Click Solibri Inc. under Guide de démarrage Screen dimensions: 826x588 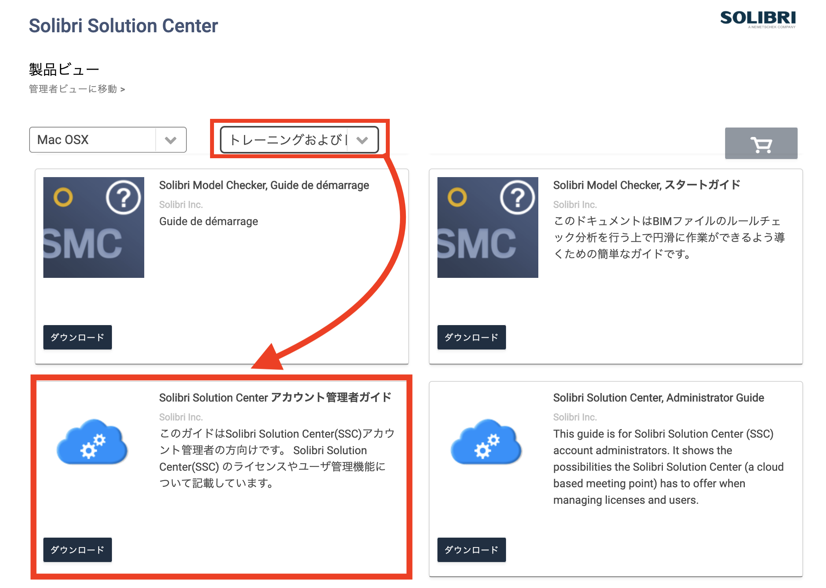click(x=181, y=205)
